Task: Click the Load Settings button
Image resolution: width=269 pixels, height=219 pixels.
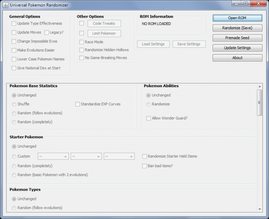Action: pos(153,44)
